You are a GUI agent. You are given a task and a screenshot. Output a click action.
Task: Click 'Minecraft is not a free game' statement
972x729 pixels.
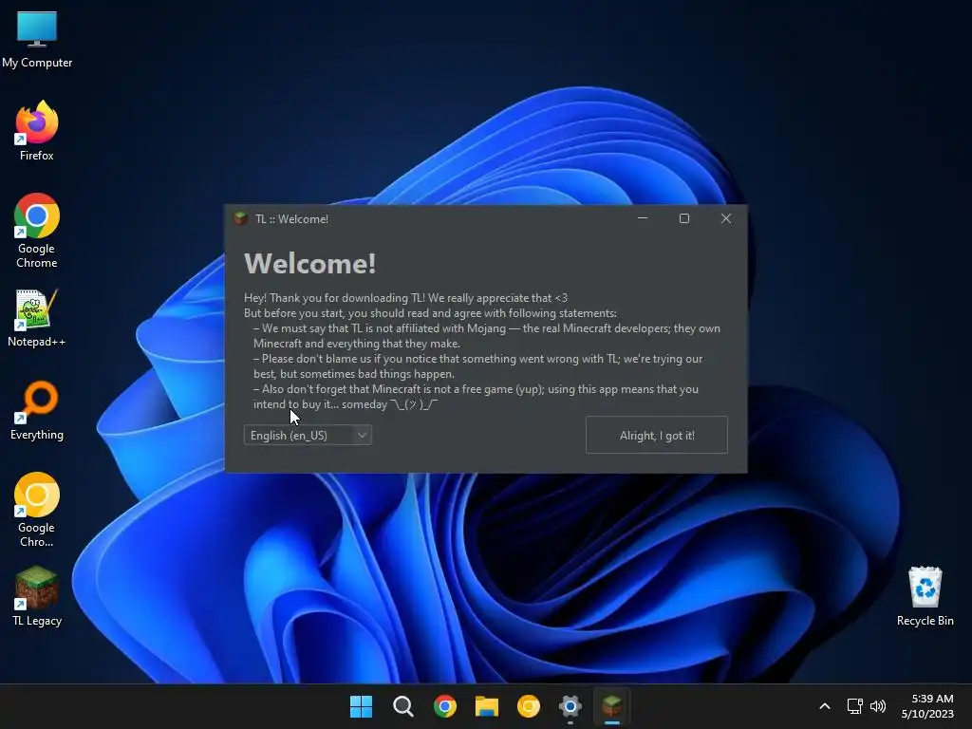click(x=476, y=397)
